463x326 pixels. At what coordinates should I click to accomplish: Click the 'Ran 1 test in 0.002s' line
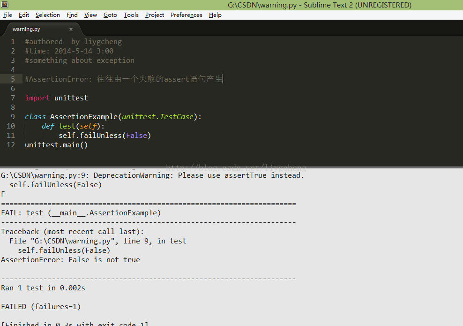(43, 288)
